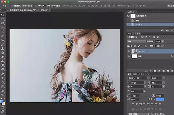Select the Horizontal Type tool
Image resolution: width=174 pixels, height=115 pixels.
click(3, 78)
